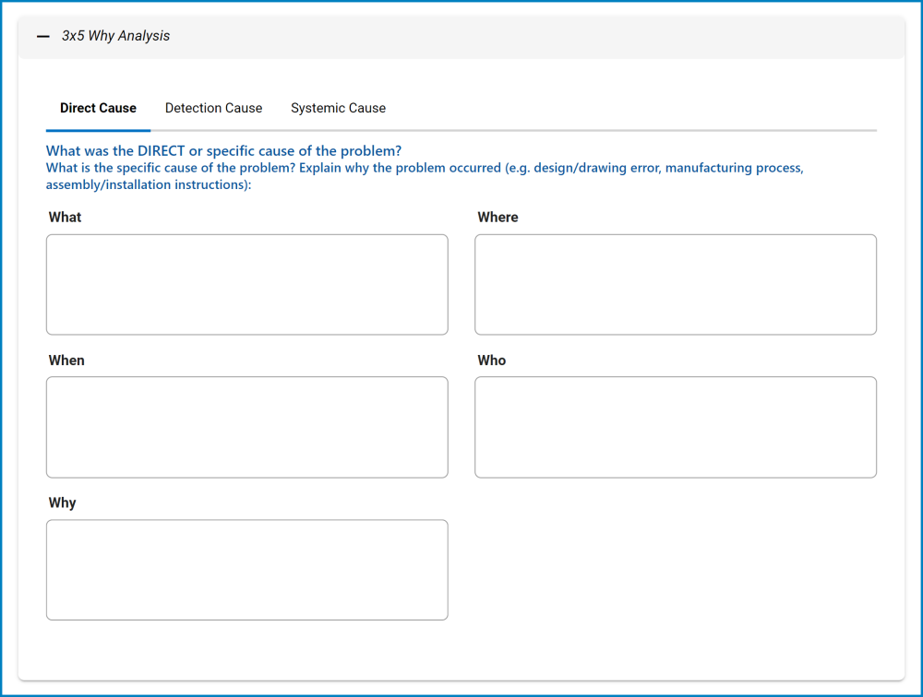Click the What field label
This screenshot has width=923, height=697.
click(x=64, y=217)
